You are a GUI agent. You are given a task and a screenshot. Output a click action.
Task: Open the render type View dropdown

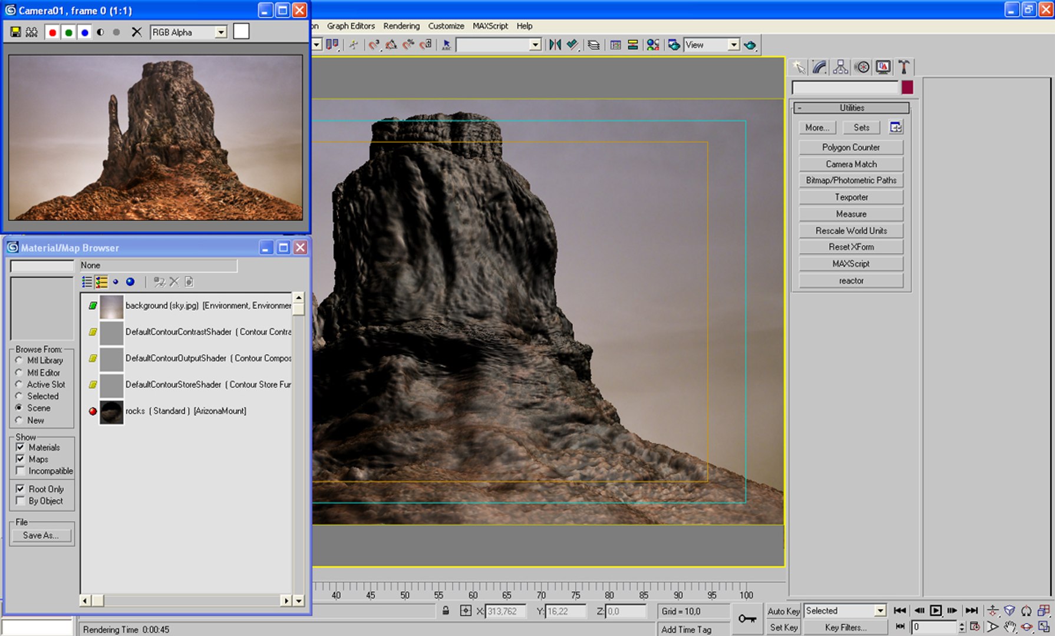coord(733,45)
